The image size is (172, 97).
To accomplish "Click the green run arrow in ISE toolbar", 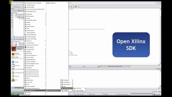I will click(x=71, y=7).
